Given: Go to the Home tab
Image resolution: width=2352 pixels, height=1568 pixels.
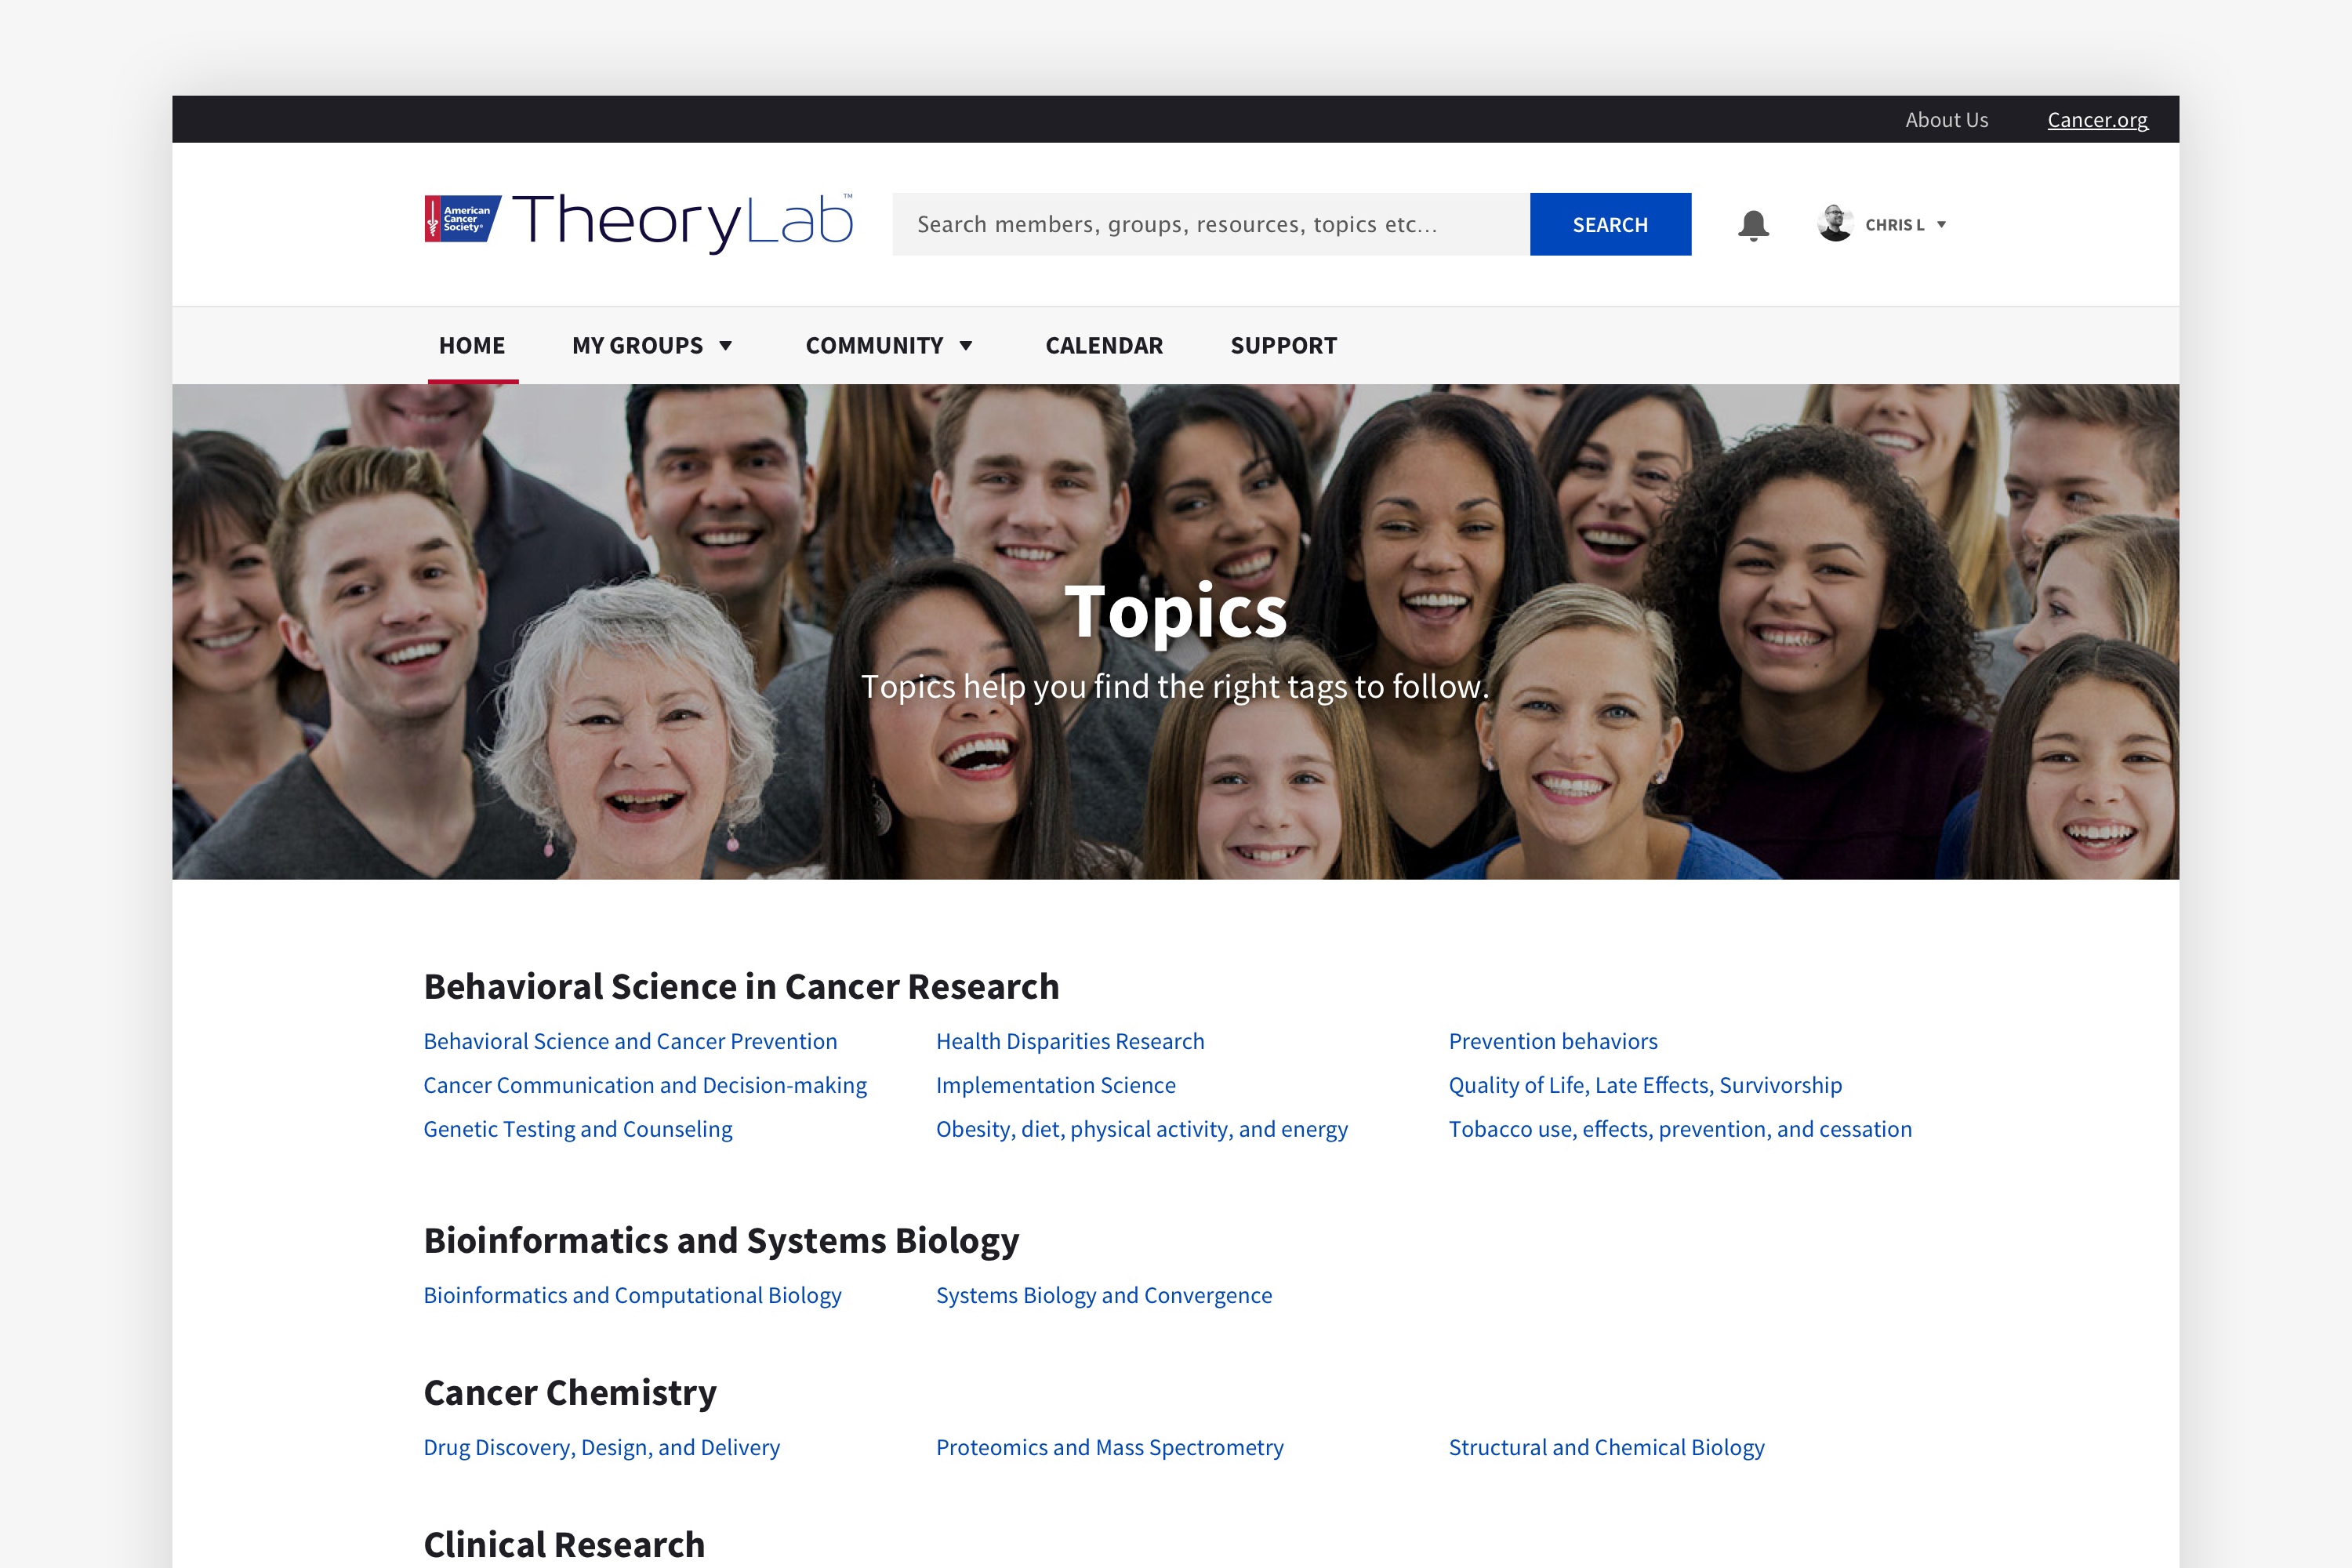Looking at the screenshot, I should coord(472,346).
